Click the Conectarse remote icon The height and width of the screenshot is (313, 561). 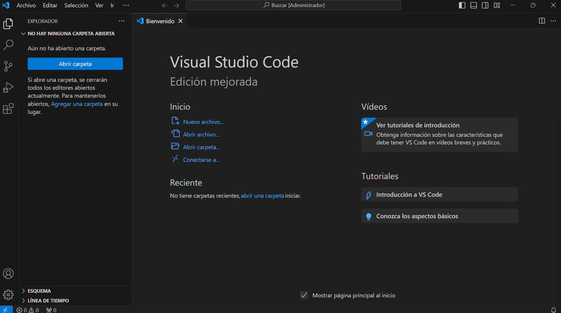[x=175, y=159]
